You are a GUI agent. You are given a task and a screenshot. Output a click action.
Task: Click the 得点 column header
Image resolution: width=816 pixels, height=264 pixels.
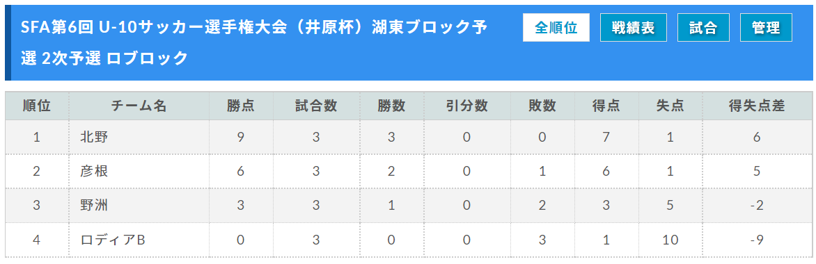pyautogui.click(x=606, y=106)
